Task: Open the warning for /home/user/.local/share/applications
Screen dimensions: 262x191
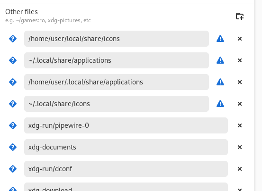Action: click(220, 82)
